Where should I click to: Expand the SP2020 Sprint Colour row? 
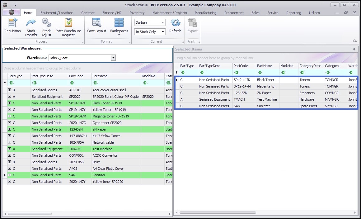(10, 97)
